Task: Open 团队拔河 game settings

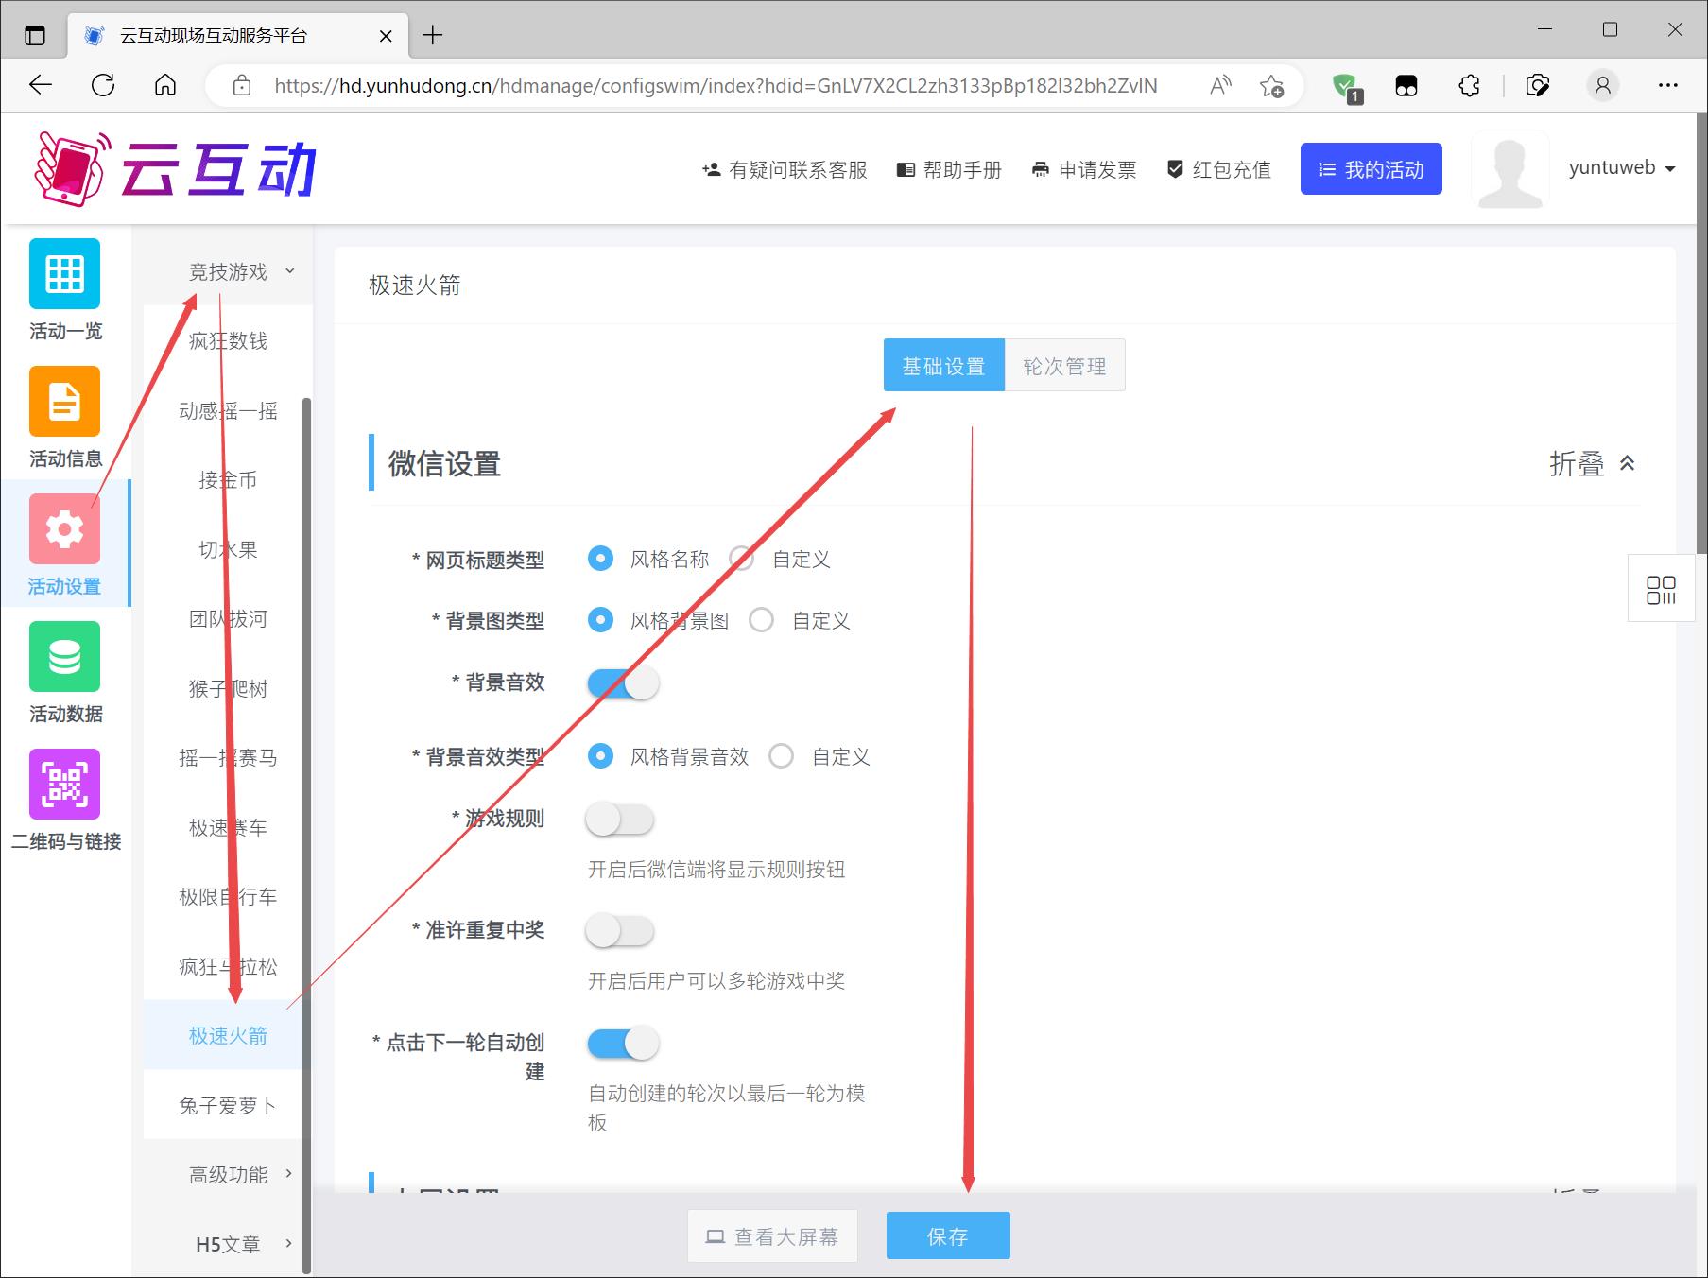Action: [x=228, y=618]
